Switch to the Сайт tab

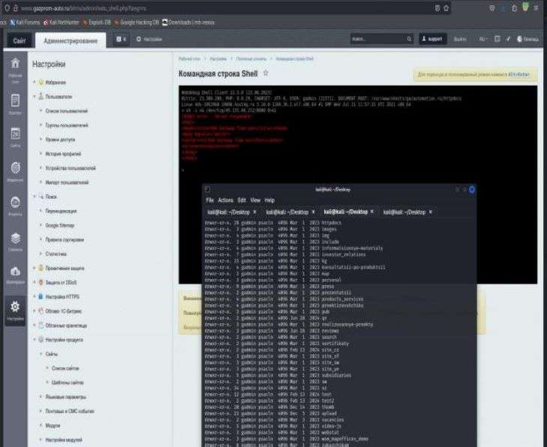click(20, 40)
